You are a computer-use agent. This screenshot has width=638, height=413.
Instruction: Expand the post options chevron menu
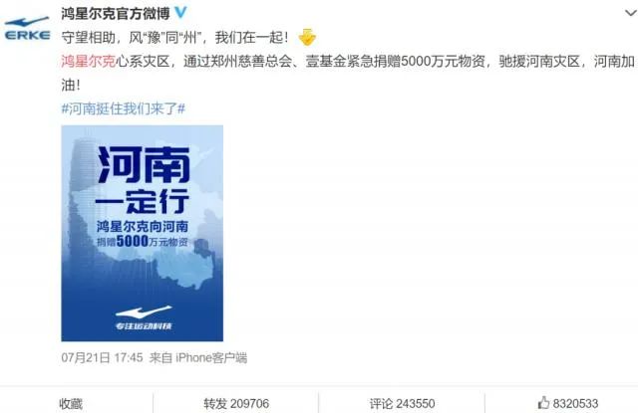[x=631, y=13]
